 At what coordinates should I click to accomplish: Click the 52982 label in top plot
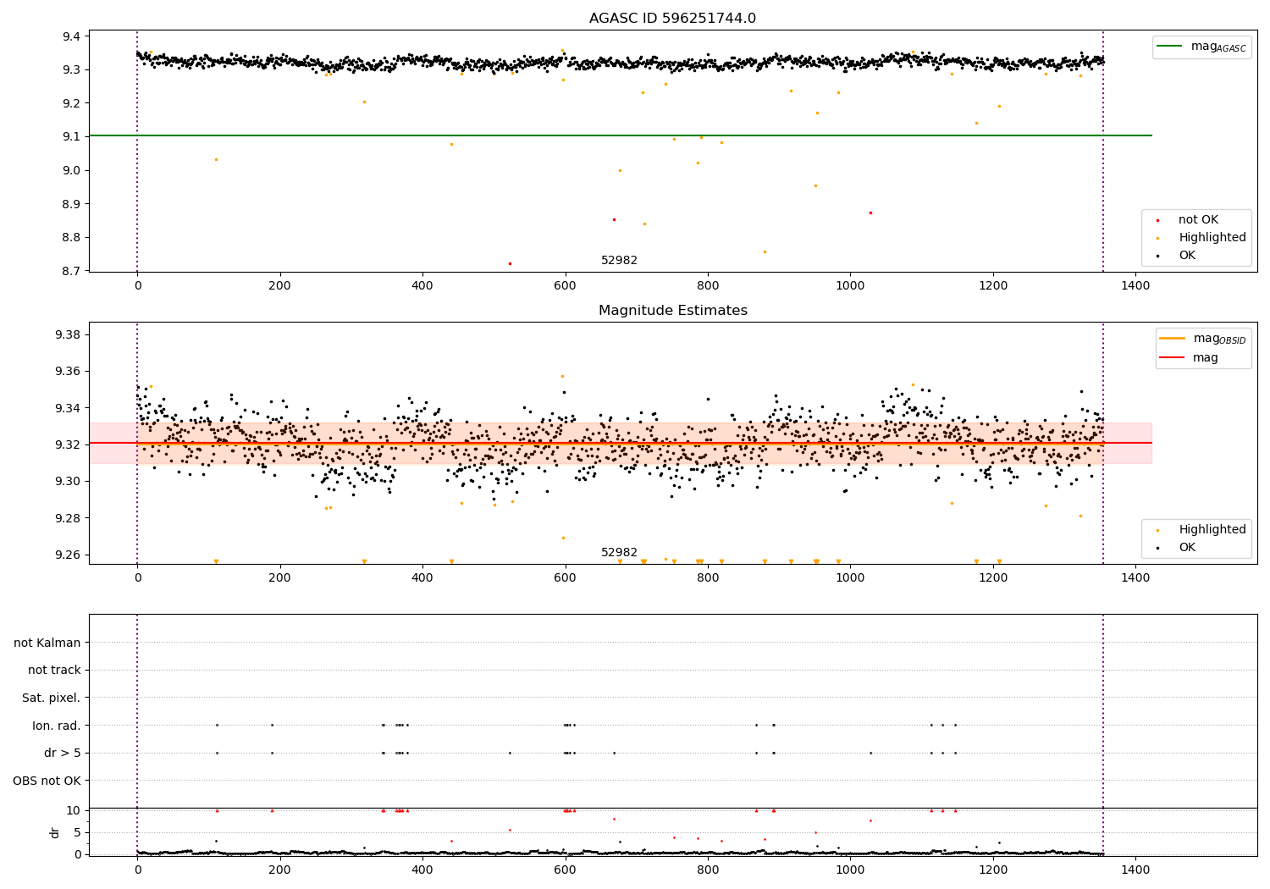point(619,260)
